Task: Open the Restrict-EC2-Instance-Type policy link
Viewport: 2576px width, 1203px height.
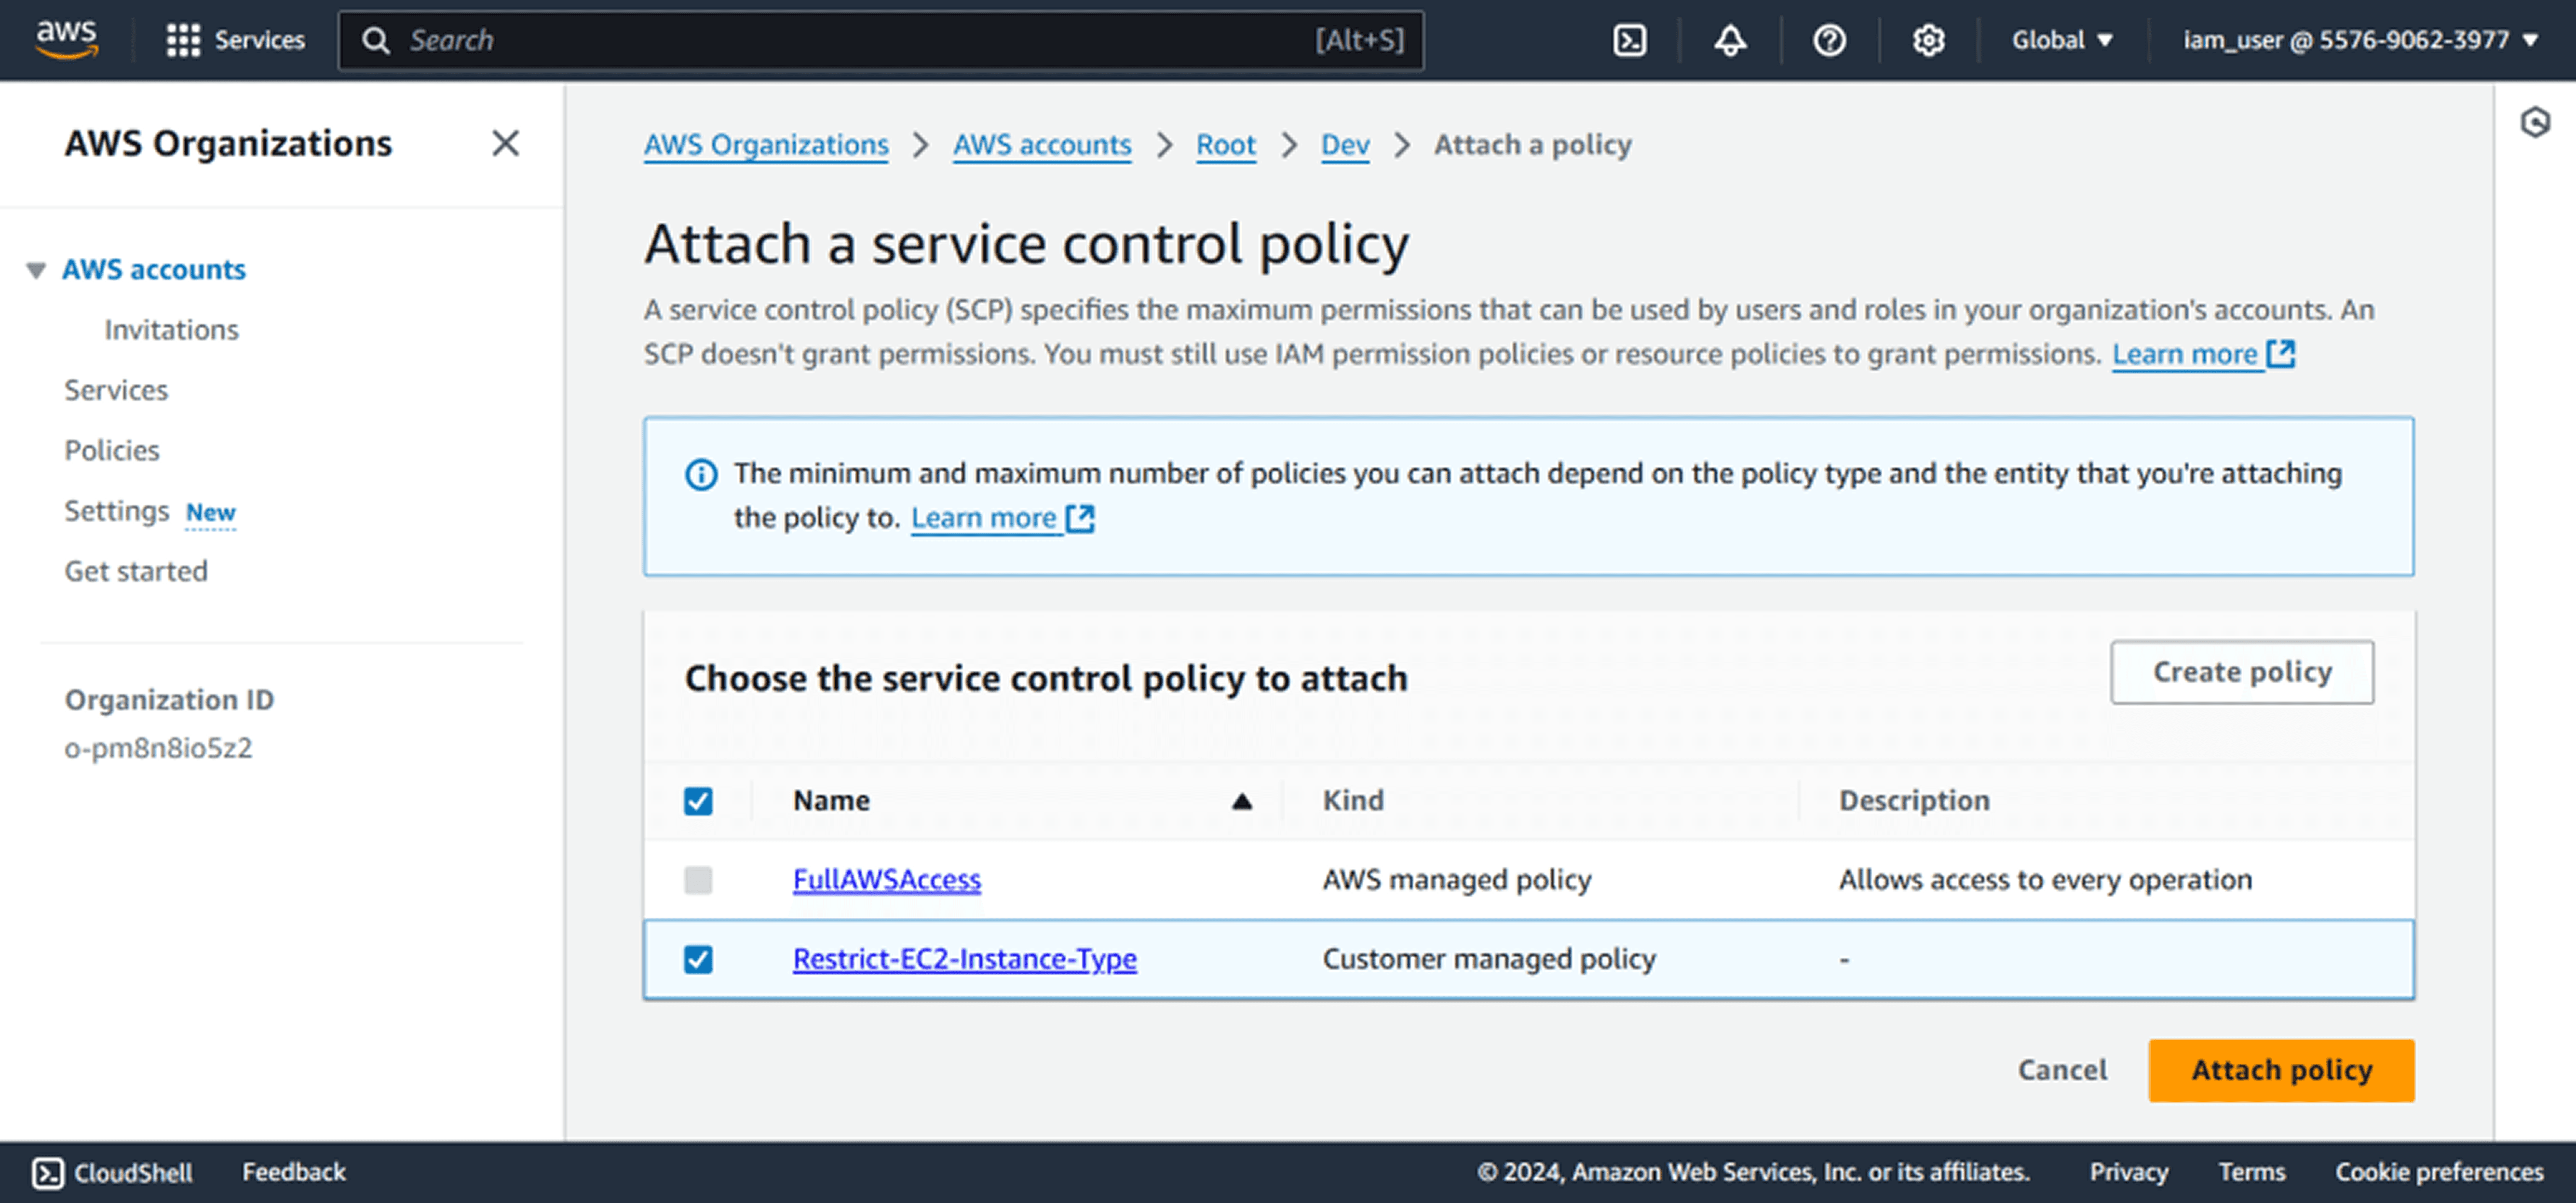Action: click(x=964, y=959)
